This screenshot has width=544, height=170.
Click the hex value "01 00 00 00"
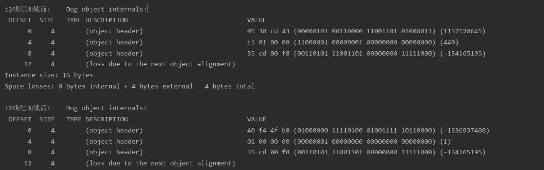click(268, 142)
